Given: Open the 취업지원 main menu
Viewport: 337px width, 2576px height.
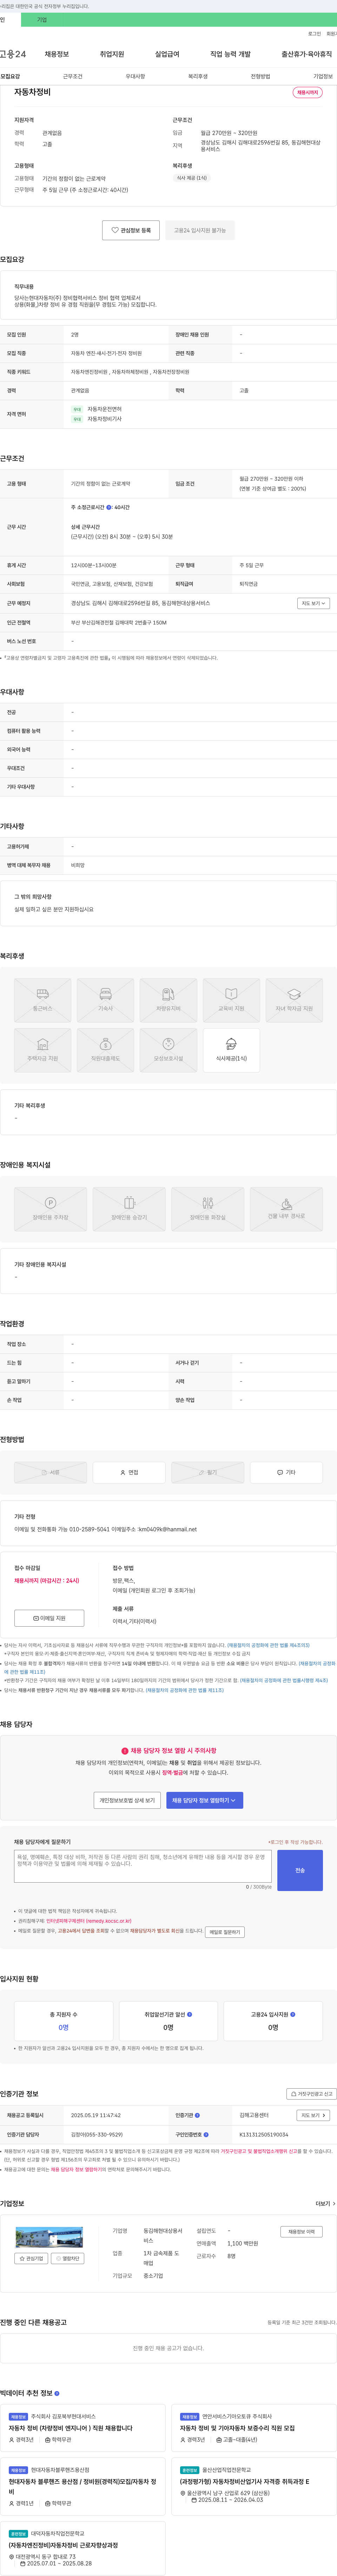Looking at the screenshot, I should 112,54.
